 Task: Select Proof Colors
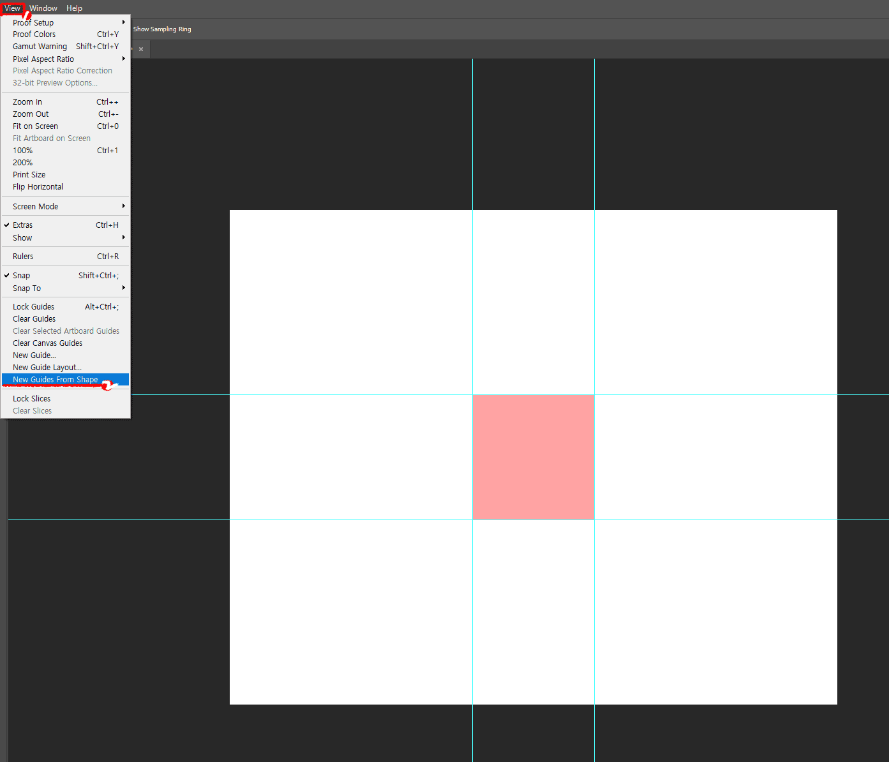tap(34, 34)
